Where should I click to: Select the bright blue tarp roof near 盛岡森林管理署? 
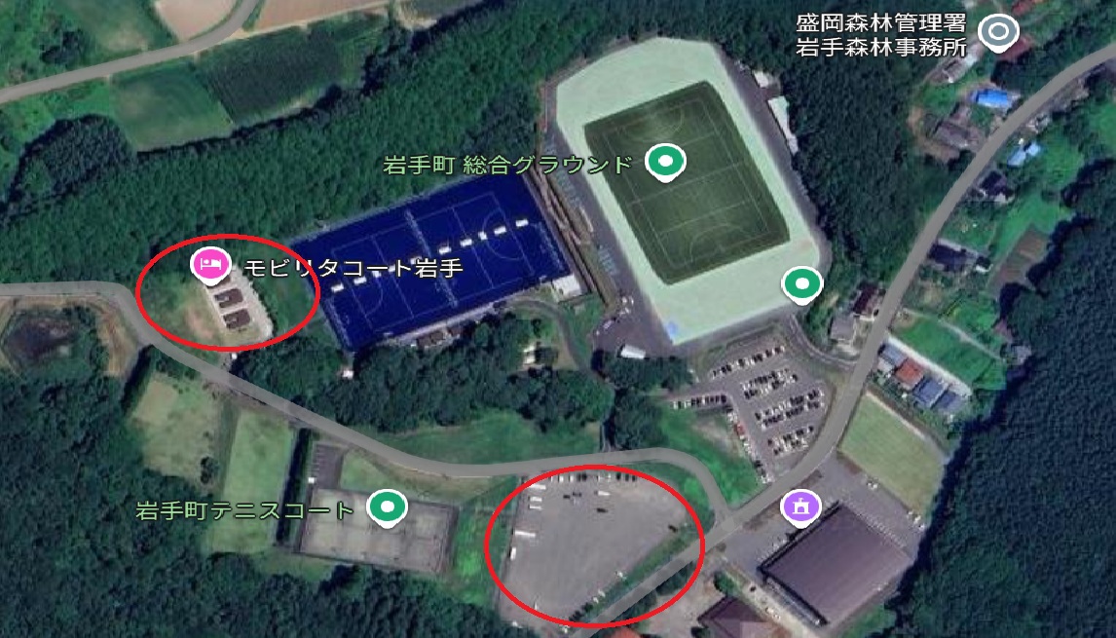point(993,99)
